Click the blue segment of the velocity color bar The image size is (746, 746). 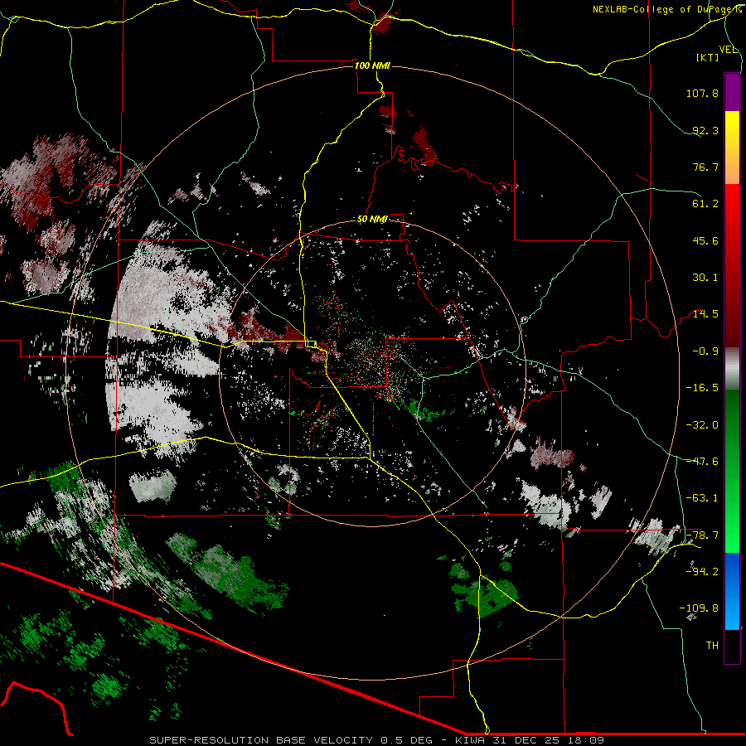coord(732,591)
